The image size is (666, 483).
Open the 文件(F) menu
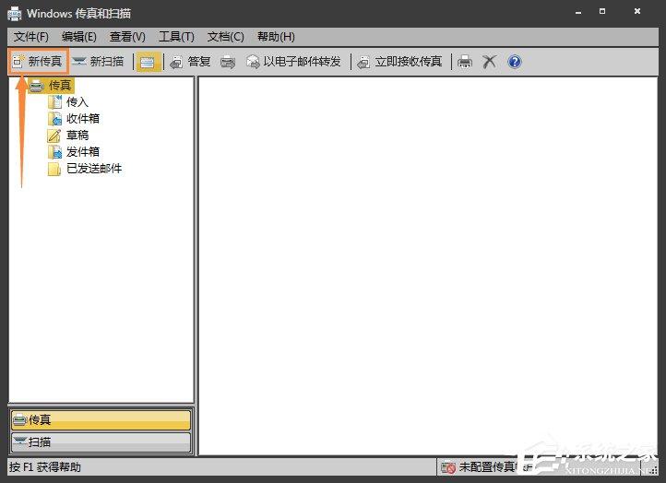(31, 37)
